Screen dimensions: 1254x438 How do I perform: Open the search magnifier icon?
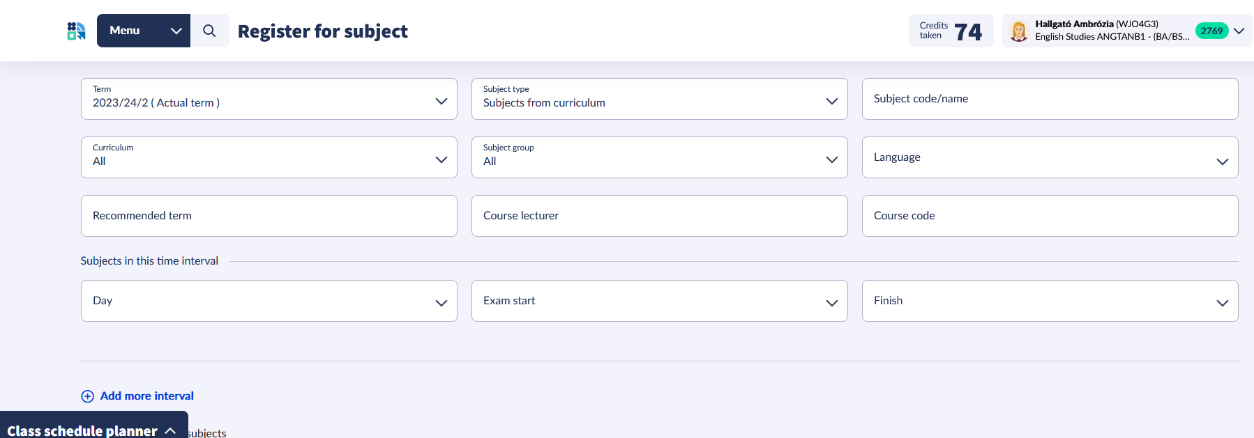209,31
